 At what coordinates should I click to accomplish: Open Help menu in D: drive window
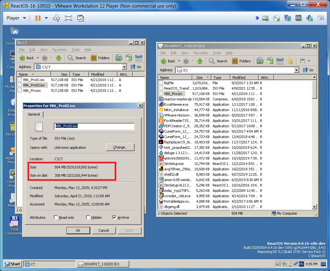(x=229, y=53)
